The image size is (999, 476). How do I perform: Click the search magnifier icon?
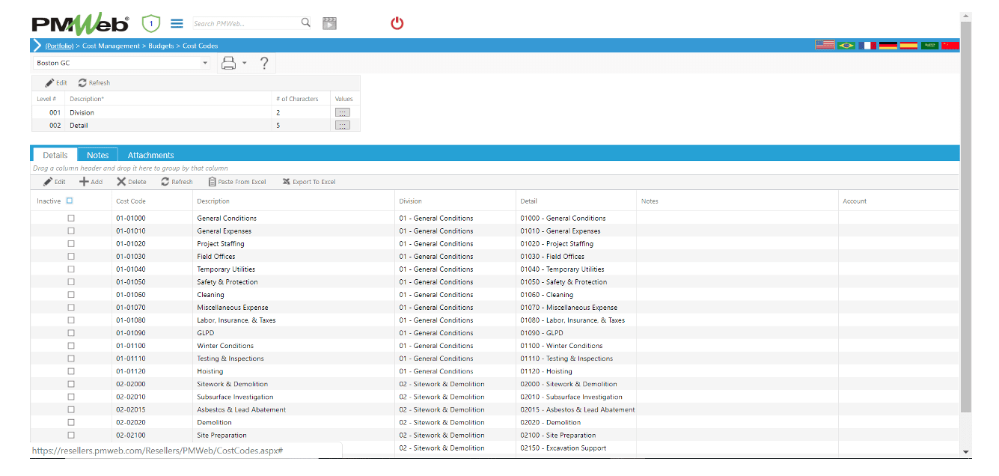(306, 22)
